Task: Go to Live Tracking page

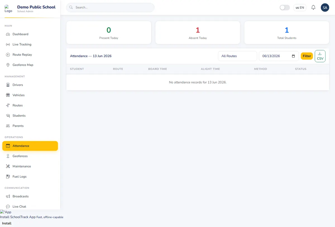Action: [30, 44]
